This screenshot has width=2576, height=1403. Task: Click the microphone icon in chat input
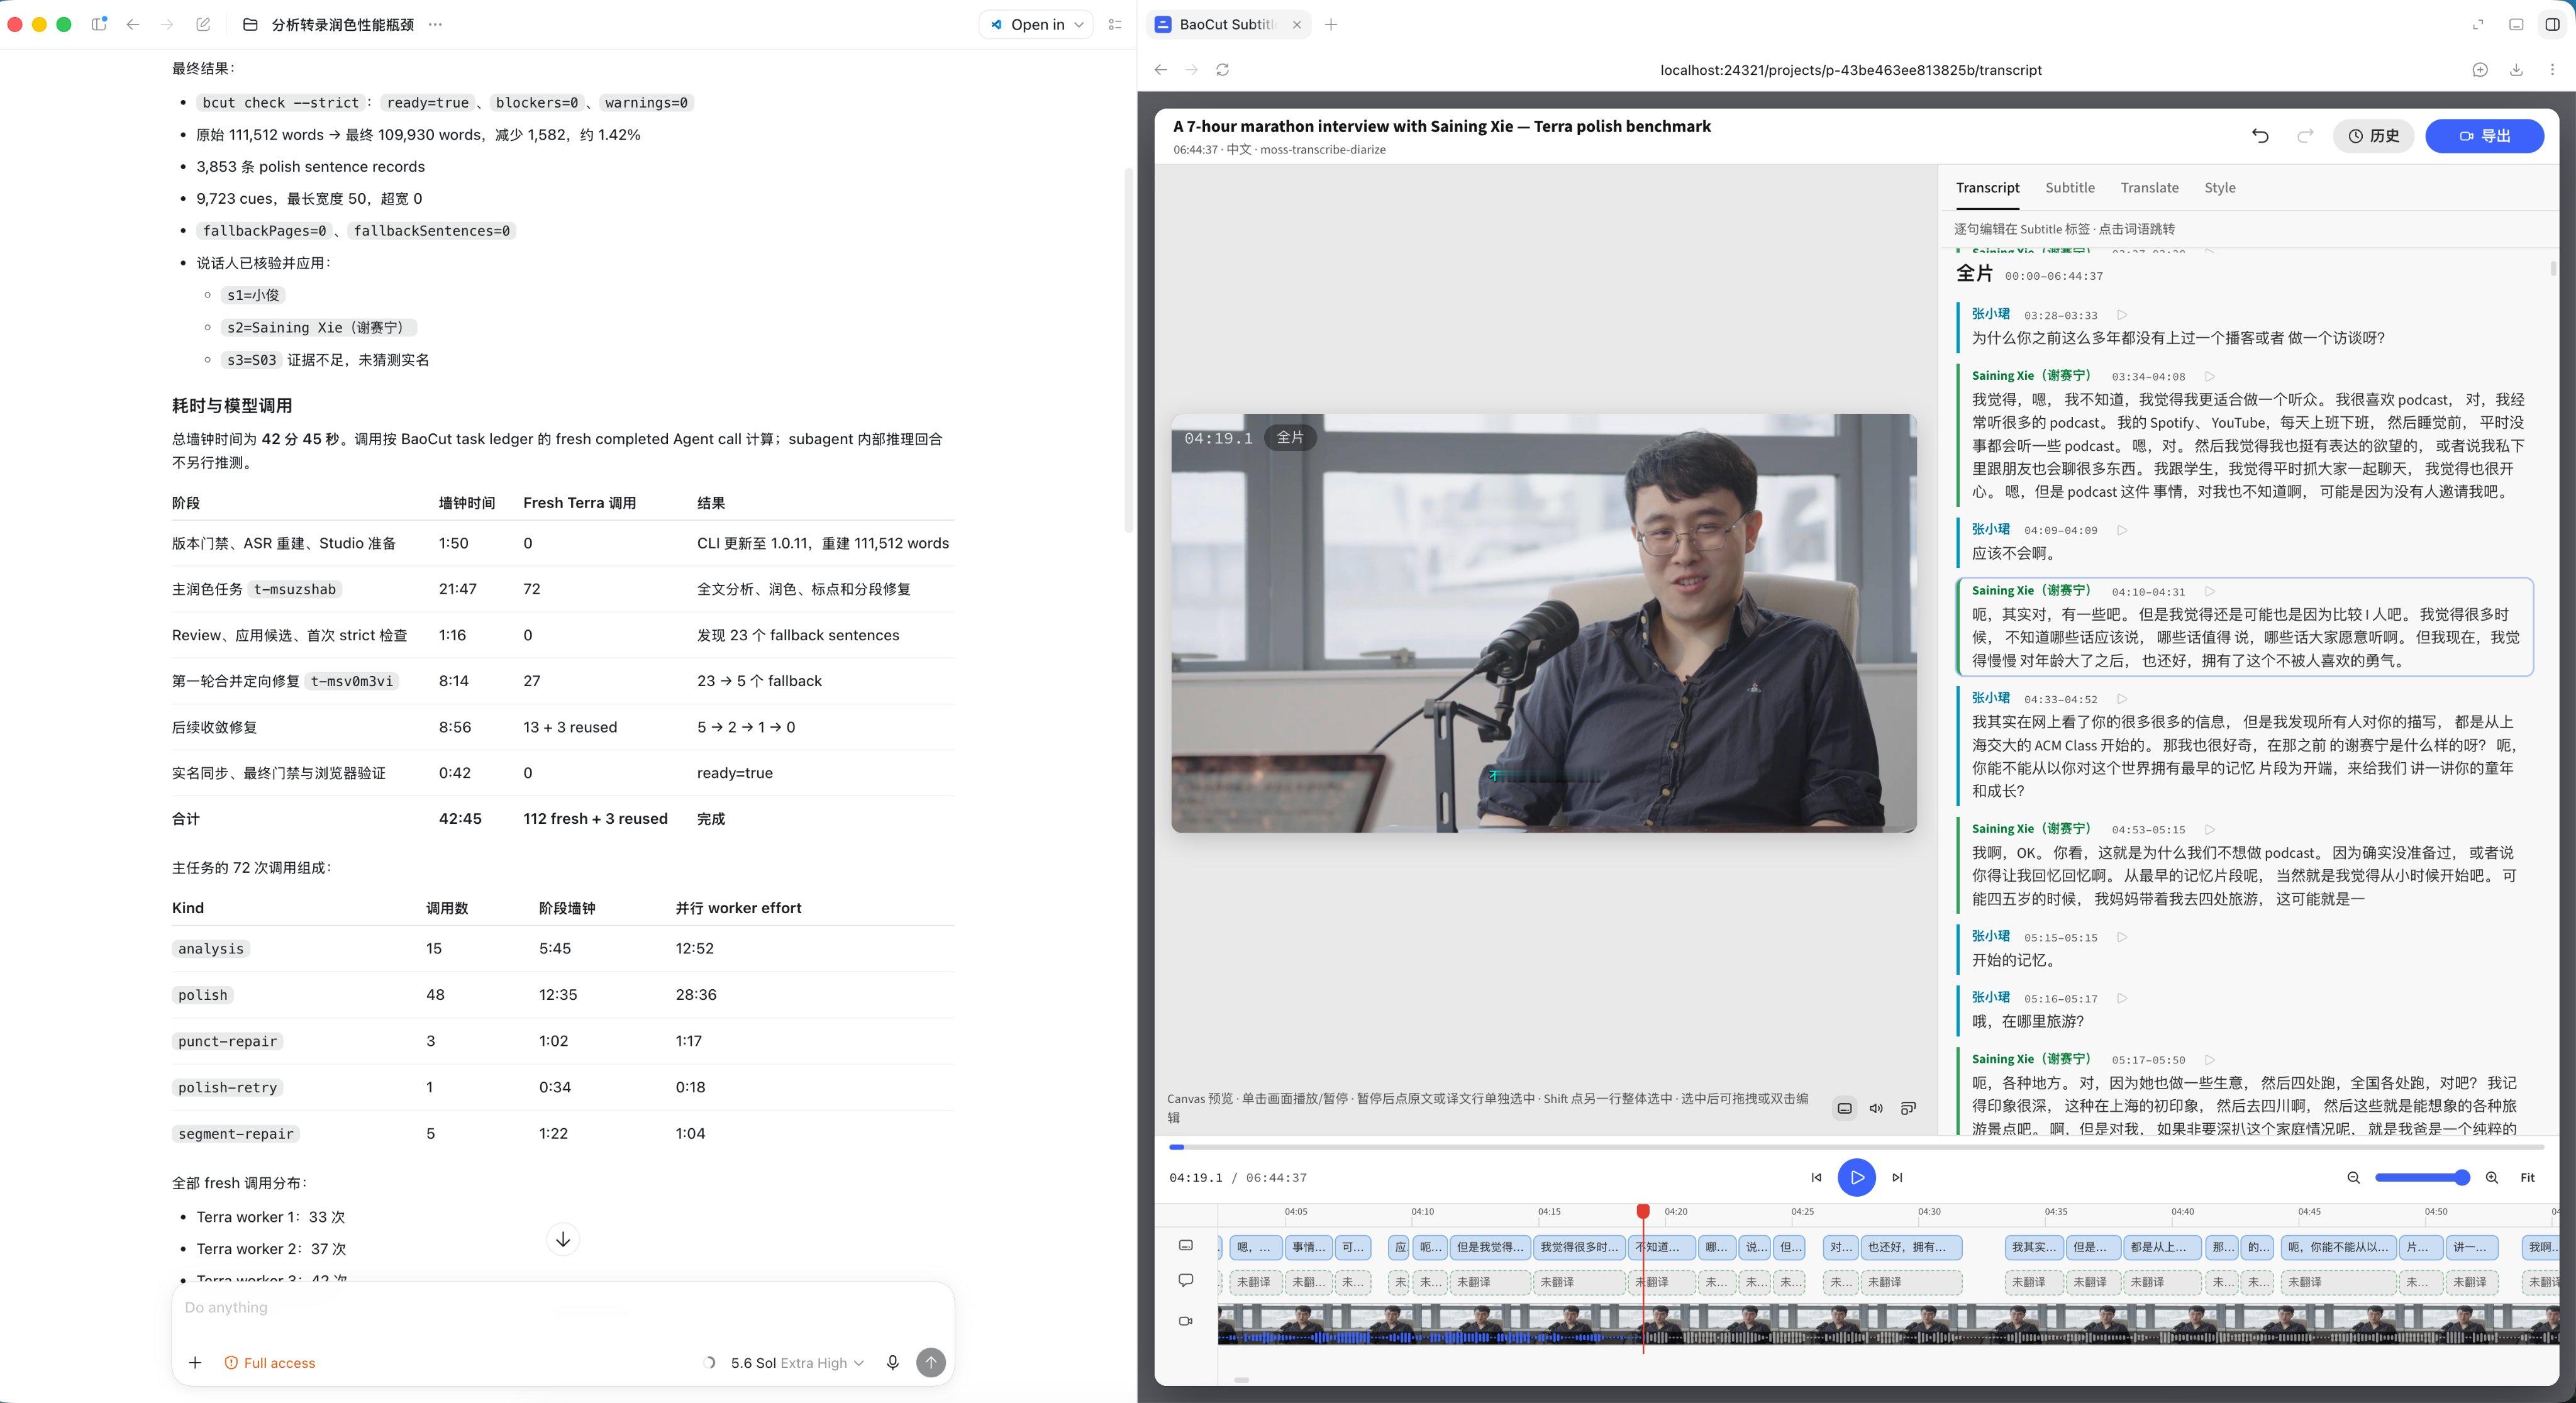(x=893, y=1363)
